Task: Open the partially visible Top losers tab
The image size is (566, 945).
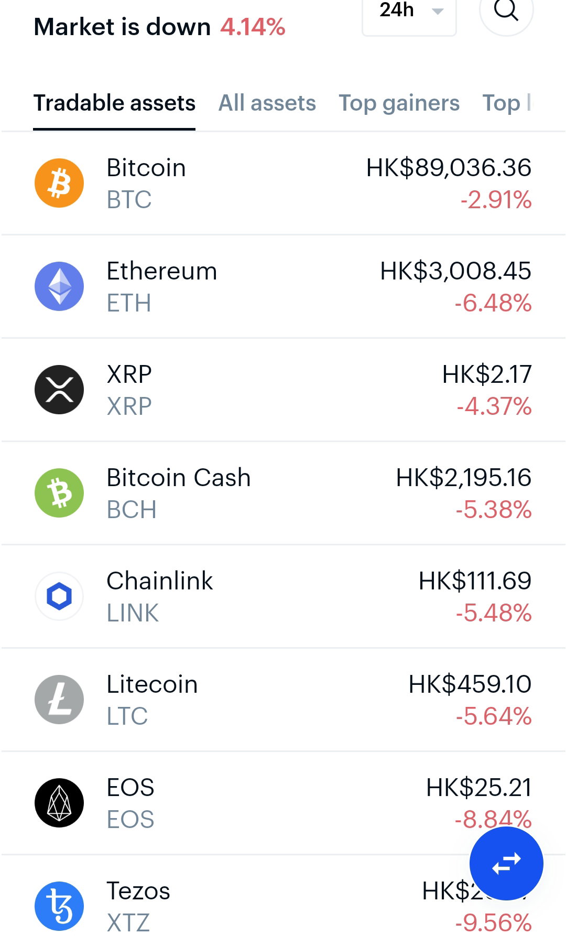Action: (507, 103)
